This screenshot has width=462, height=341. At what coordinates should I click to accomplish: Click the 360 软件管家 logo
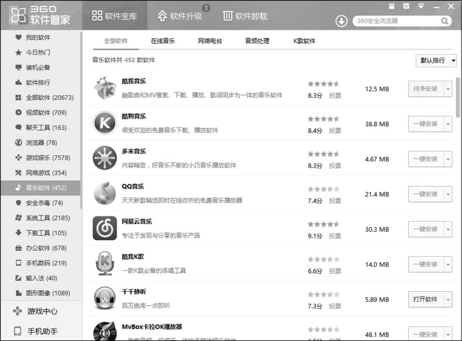click(40, 15)
